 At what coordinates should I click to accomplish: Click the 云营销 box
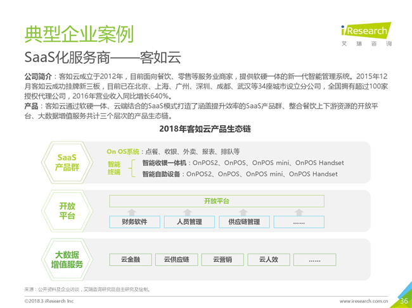[222, 260]
